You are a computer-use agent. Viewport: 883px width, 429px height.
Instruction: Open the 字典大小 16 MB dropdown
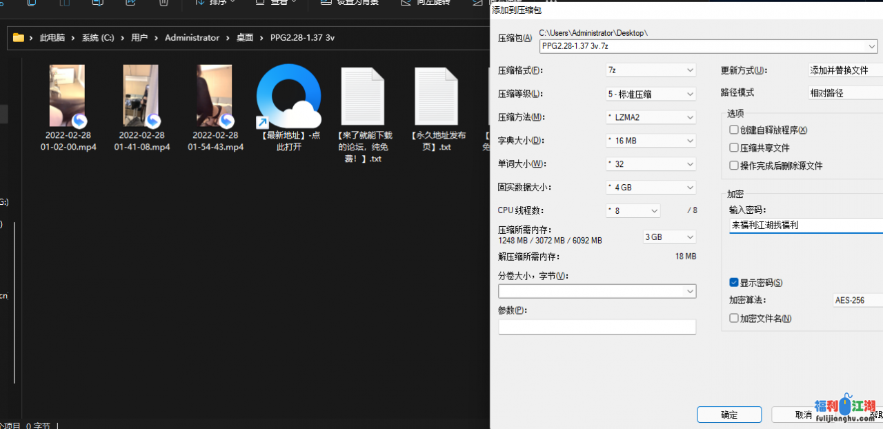point(650,141)
